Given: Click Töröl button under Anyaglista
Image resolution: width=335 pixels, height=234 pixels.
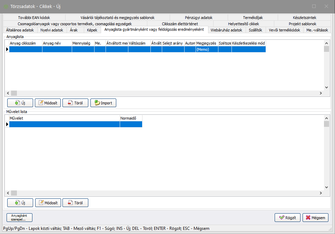Looking at the screenshot, I should pos(75,103).
